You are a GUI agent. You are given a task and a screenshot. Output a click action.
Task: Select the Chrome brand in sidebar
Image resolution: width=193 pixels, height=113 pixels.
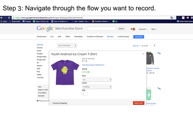pos(40,48)
